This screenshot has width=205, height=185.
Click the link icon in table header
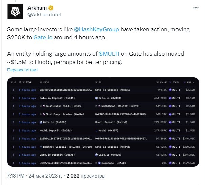[15, 82]
